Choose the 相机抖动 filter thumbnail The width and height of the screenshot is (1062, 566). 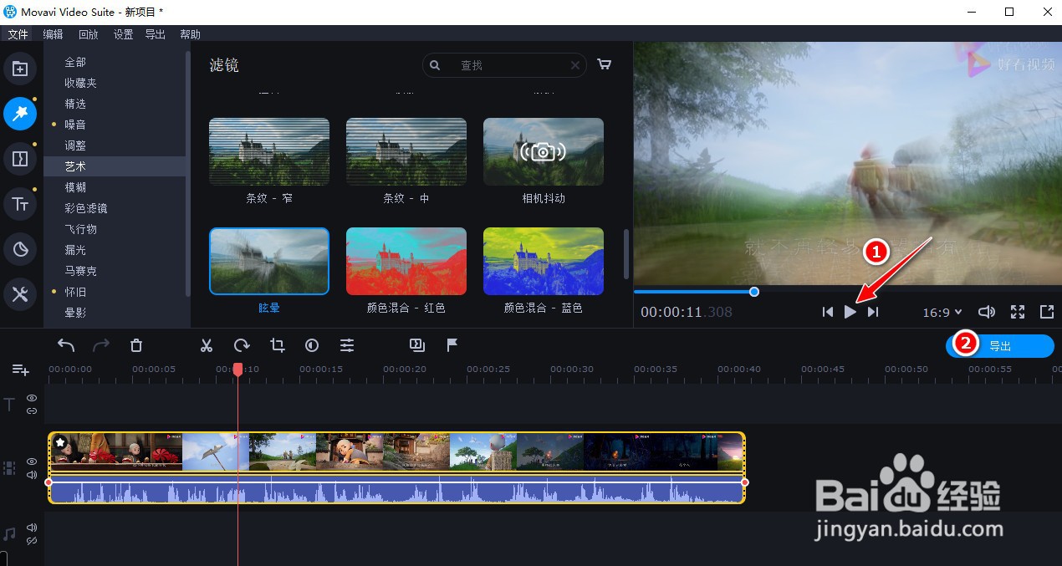point(544,151)
